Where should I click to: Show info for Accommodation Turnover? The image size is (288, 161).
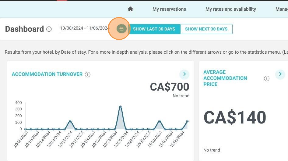tap(88, 74)
